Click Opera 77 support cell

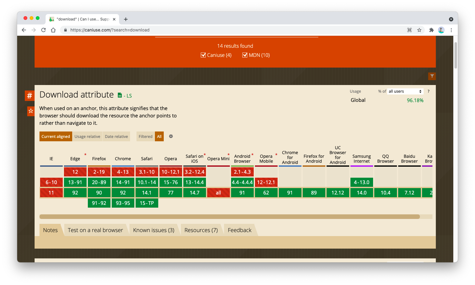[171, 193]
